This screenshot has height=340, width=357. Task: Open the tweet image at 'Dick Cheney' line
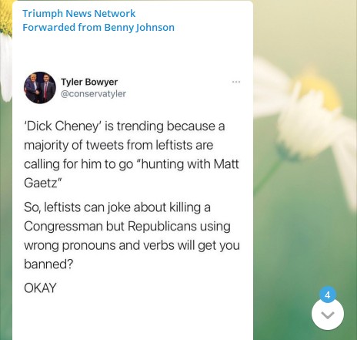[x=125, y=126]
